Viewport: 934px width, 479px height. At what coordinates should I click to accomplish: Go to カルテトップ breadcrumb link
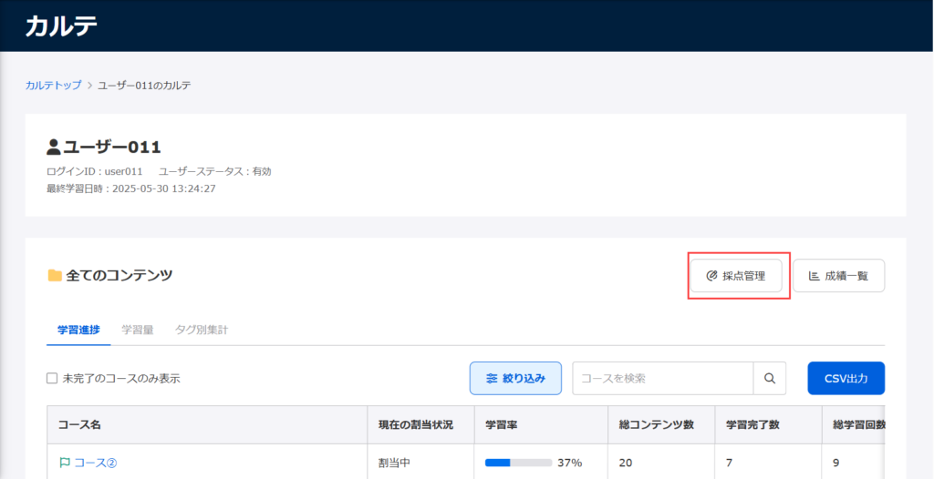click(x=53, y=85)
